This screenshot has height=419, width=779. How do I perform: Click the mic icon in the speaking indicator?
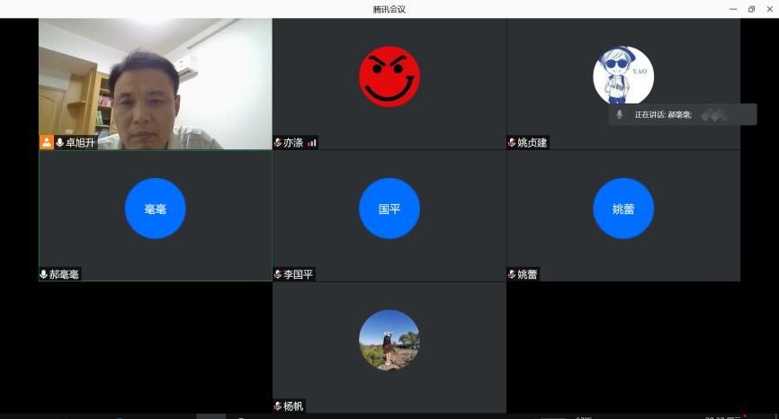point(619,114)
